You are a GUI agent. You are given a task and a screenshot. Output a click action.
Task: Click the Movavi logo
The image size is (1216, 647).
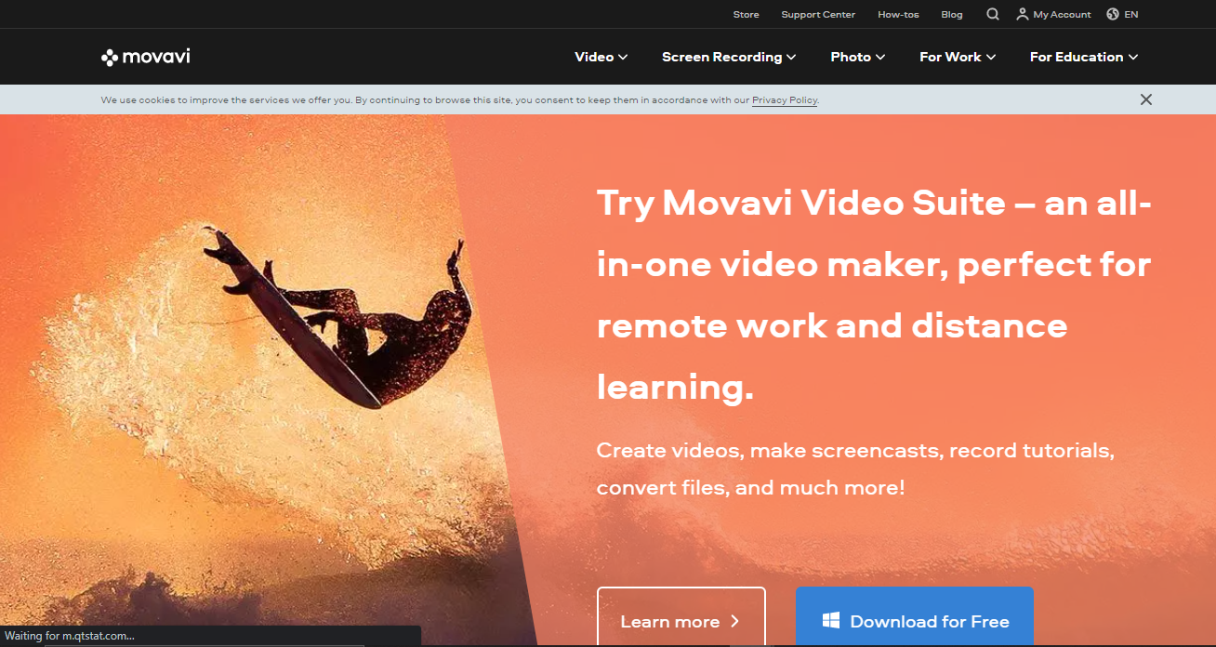(x=145, y=57)
